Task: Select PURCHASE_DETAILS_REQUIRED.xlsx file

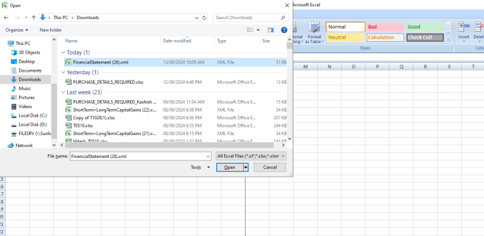Action: 175,82
